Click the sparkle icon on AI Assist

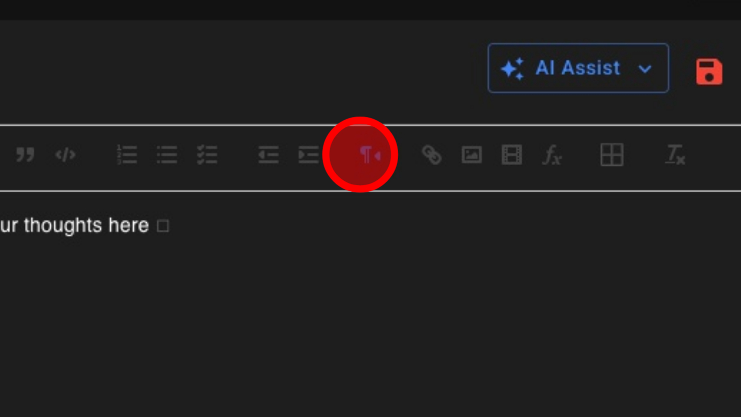click(512, 68)
